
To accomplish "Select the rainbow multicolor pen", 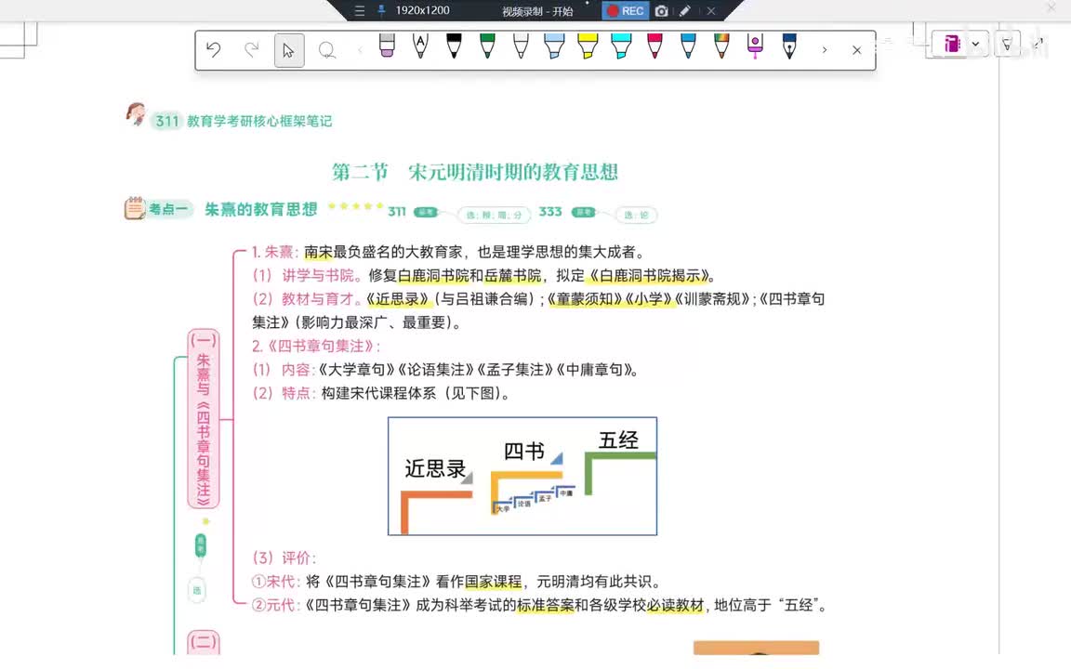I will (x=721, y=46).
